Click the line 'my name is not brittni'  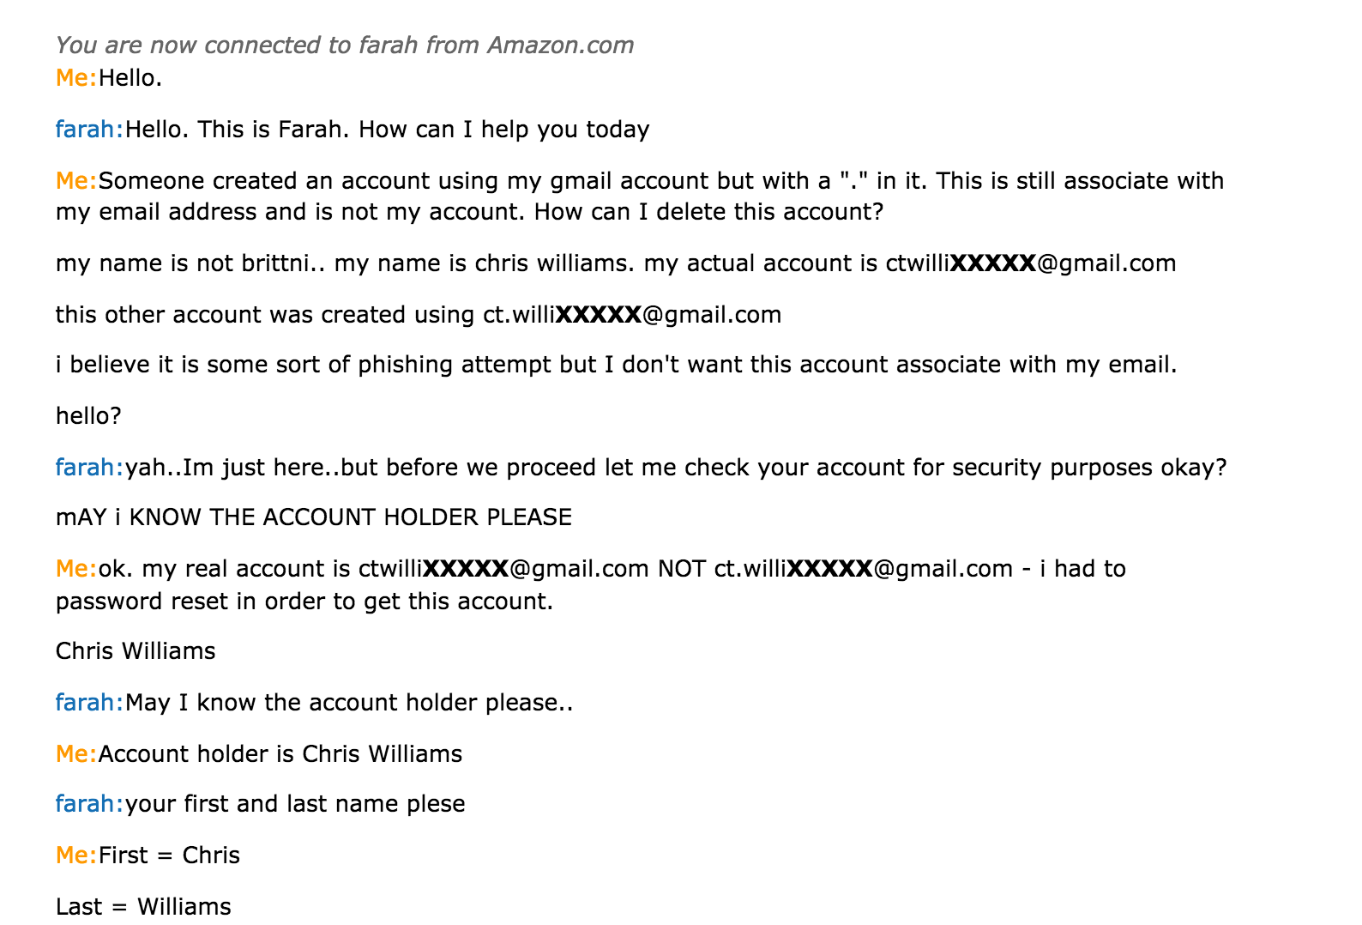point(616,263)
